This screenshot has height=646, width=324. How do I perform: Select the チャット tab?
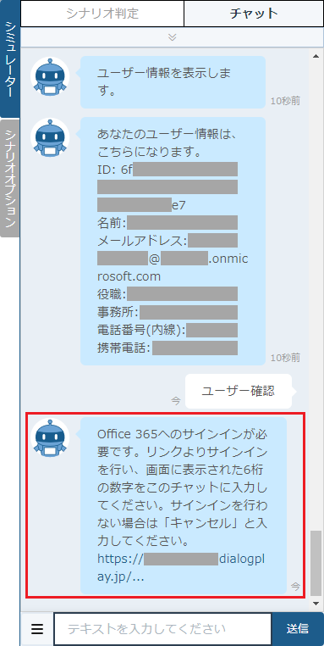tap(254, 14)
